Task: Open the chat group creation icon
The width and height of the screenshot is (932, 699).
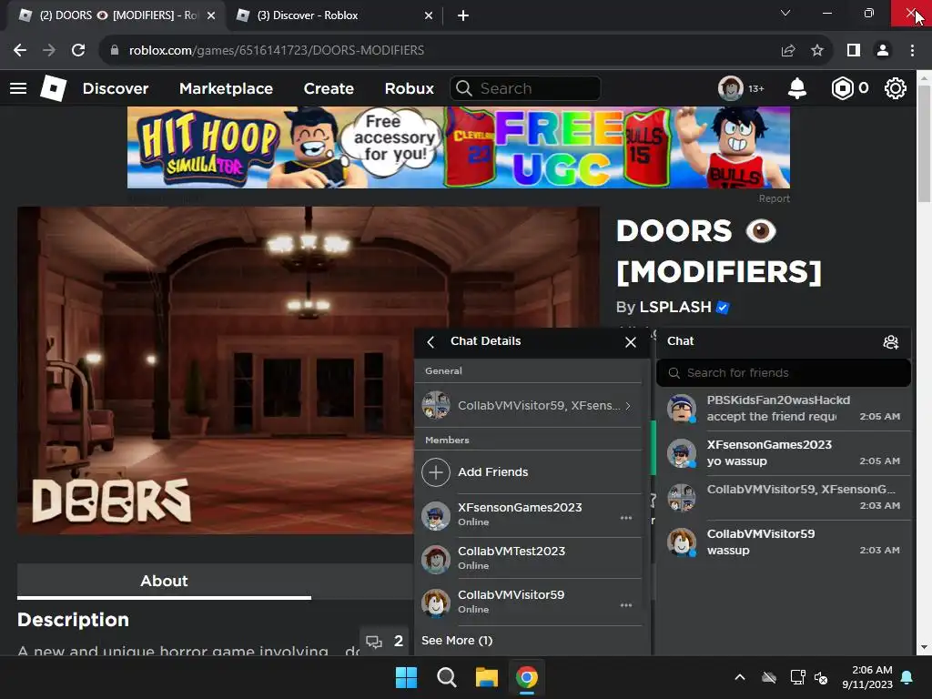Action: coord(890,342)
